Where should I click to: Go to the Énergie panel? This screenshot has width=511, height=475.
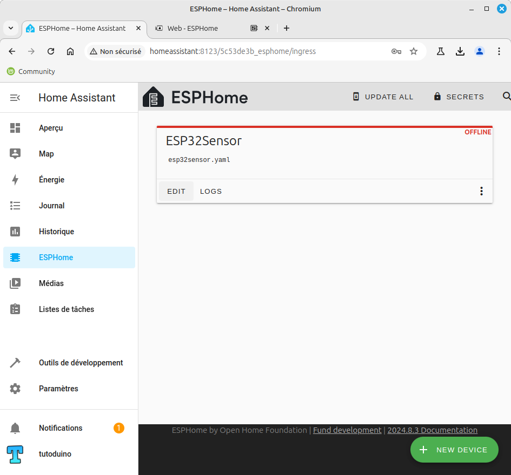[x=69, y=180]
